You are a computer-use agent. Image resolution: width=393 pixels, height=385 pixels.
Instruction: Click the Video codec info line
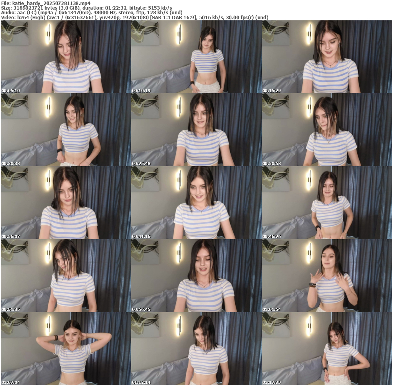click(134, 17)
